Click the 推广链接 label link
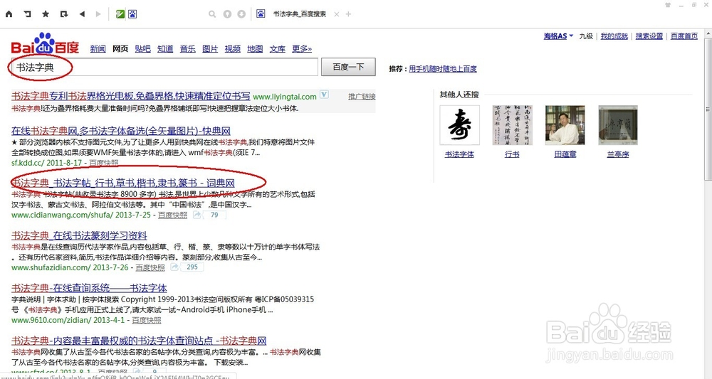Image resolution: width=712 pixels, height=379 pixels. [362, 96]
